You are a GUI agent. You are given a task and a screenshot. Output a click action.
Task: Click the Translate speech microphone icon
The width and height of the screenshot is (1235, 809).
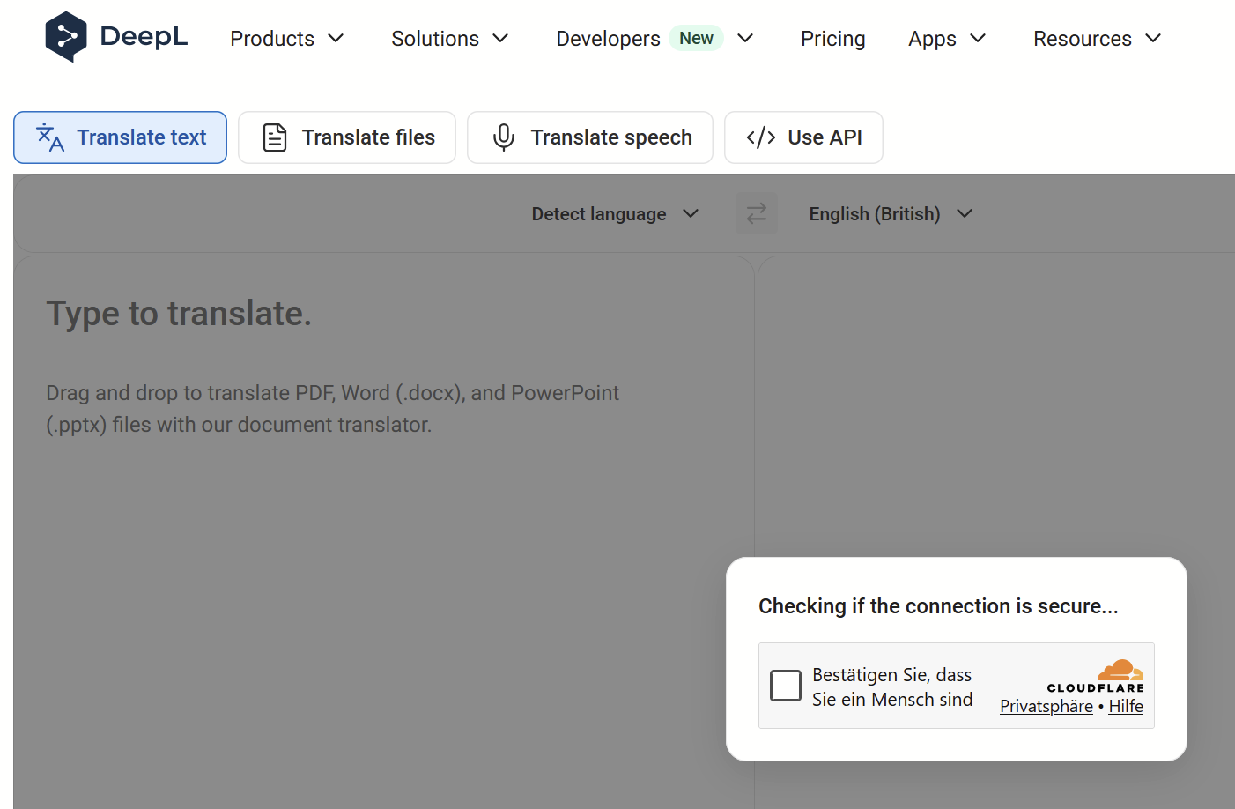504,137
